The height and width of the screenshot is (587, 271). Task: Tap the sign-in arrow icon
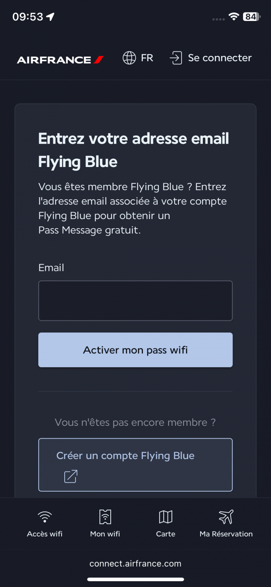(x=176, y=58)
